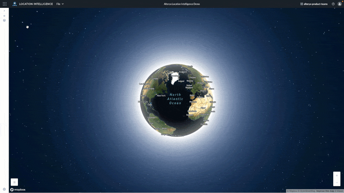Zoom out on the map
Image resolution: width=344 pixels, height=193 pixels.
click(336, 183)
